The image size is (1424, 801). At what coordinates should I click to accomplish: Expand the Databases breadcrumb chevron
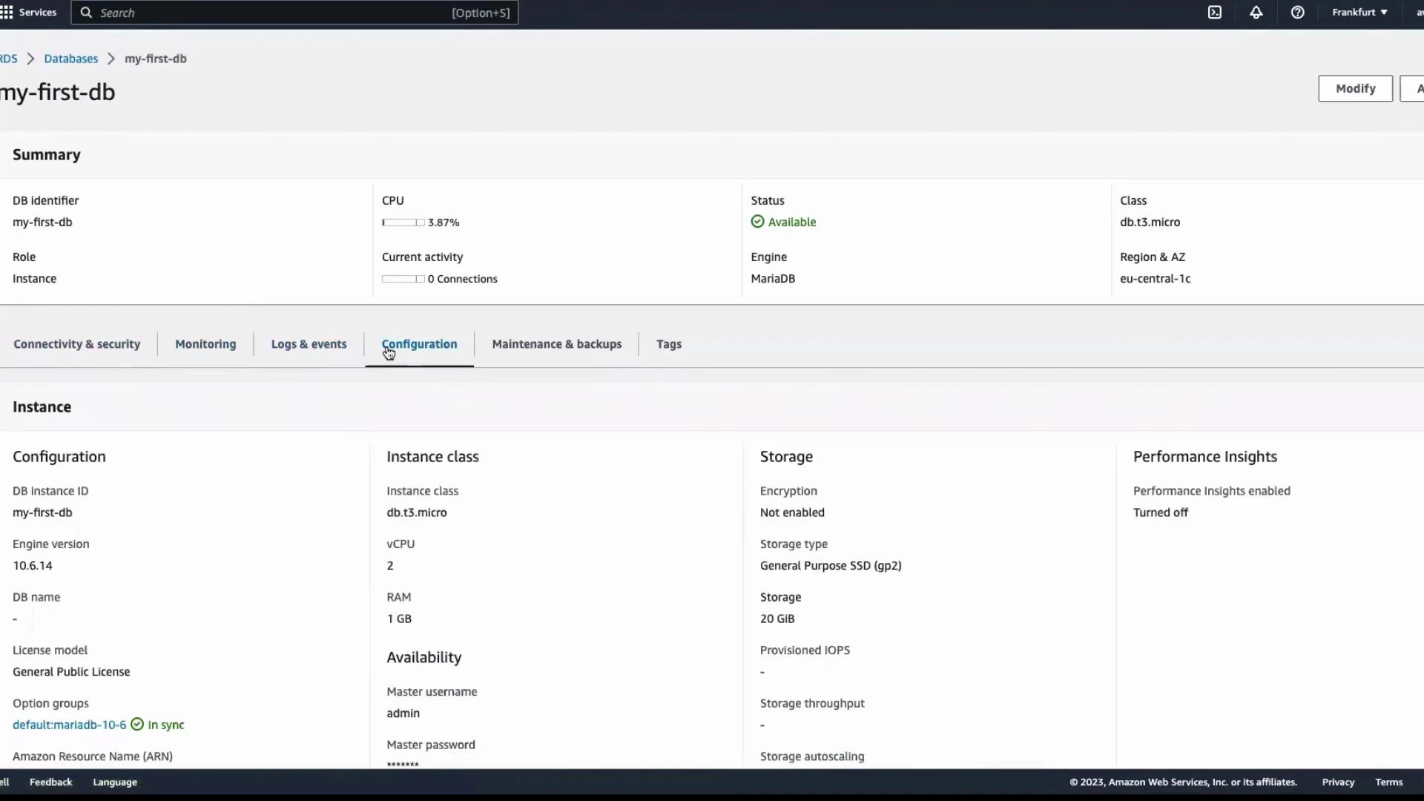[x=110, y=59]
